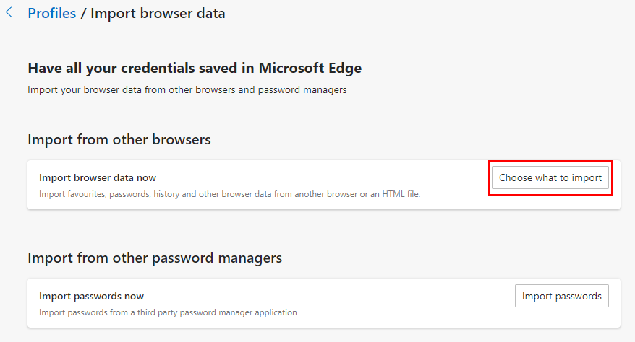Click the 'Import passwords now' label

91,296
